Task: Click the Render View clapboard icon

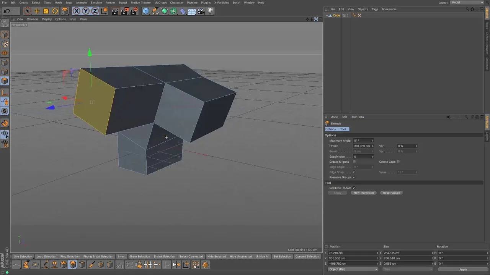Action: [115, 11]
